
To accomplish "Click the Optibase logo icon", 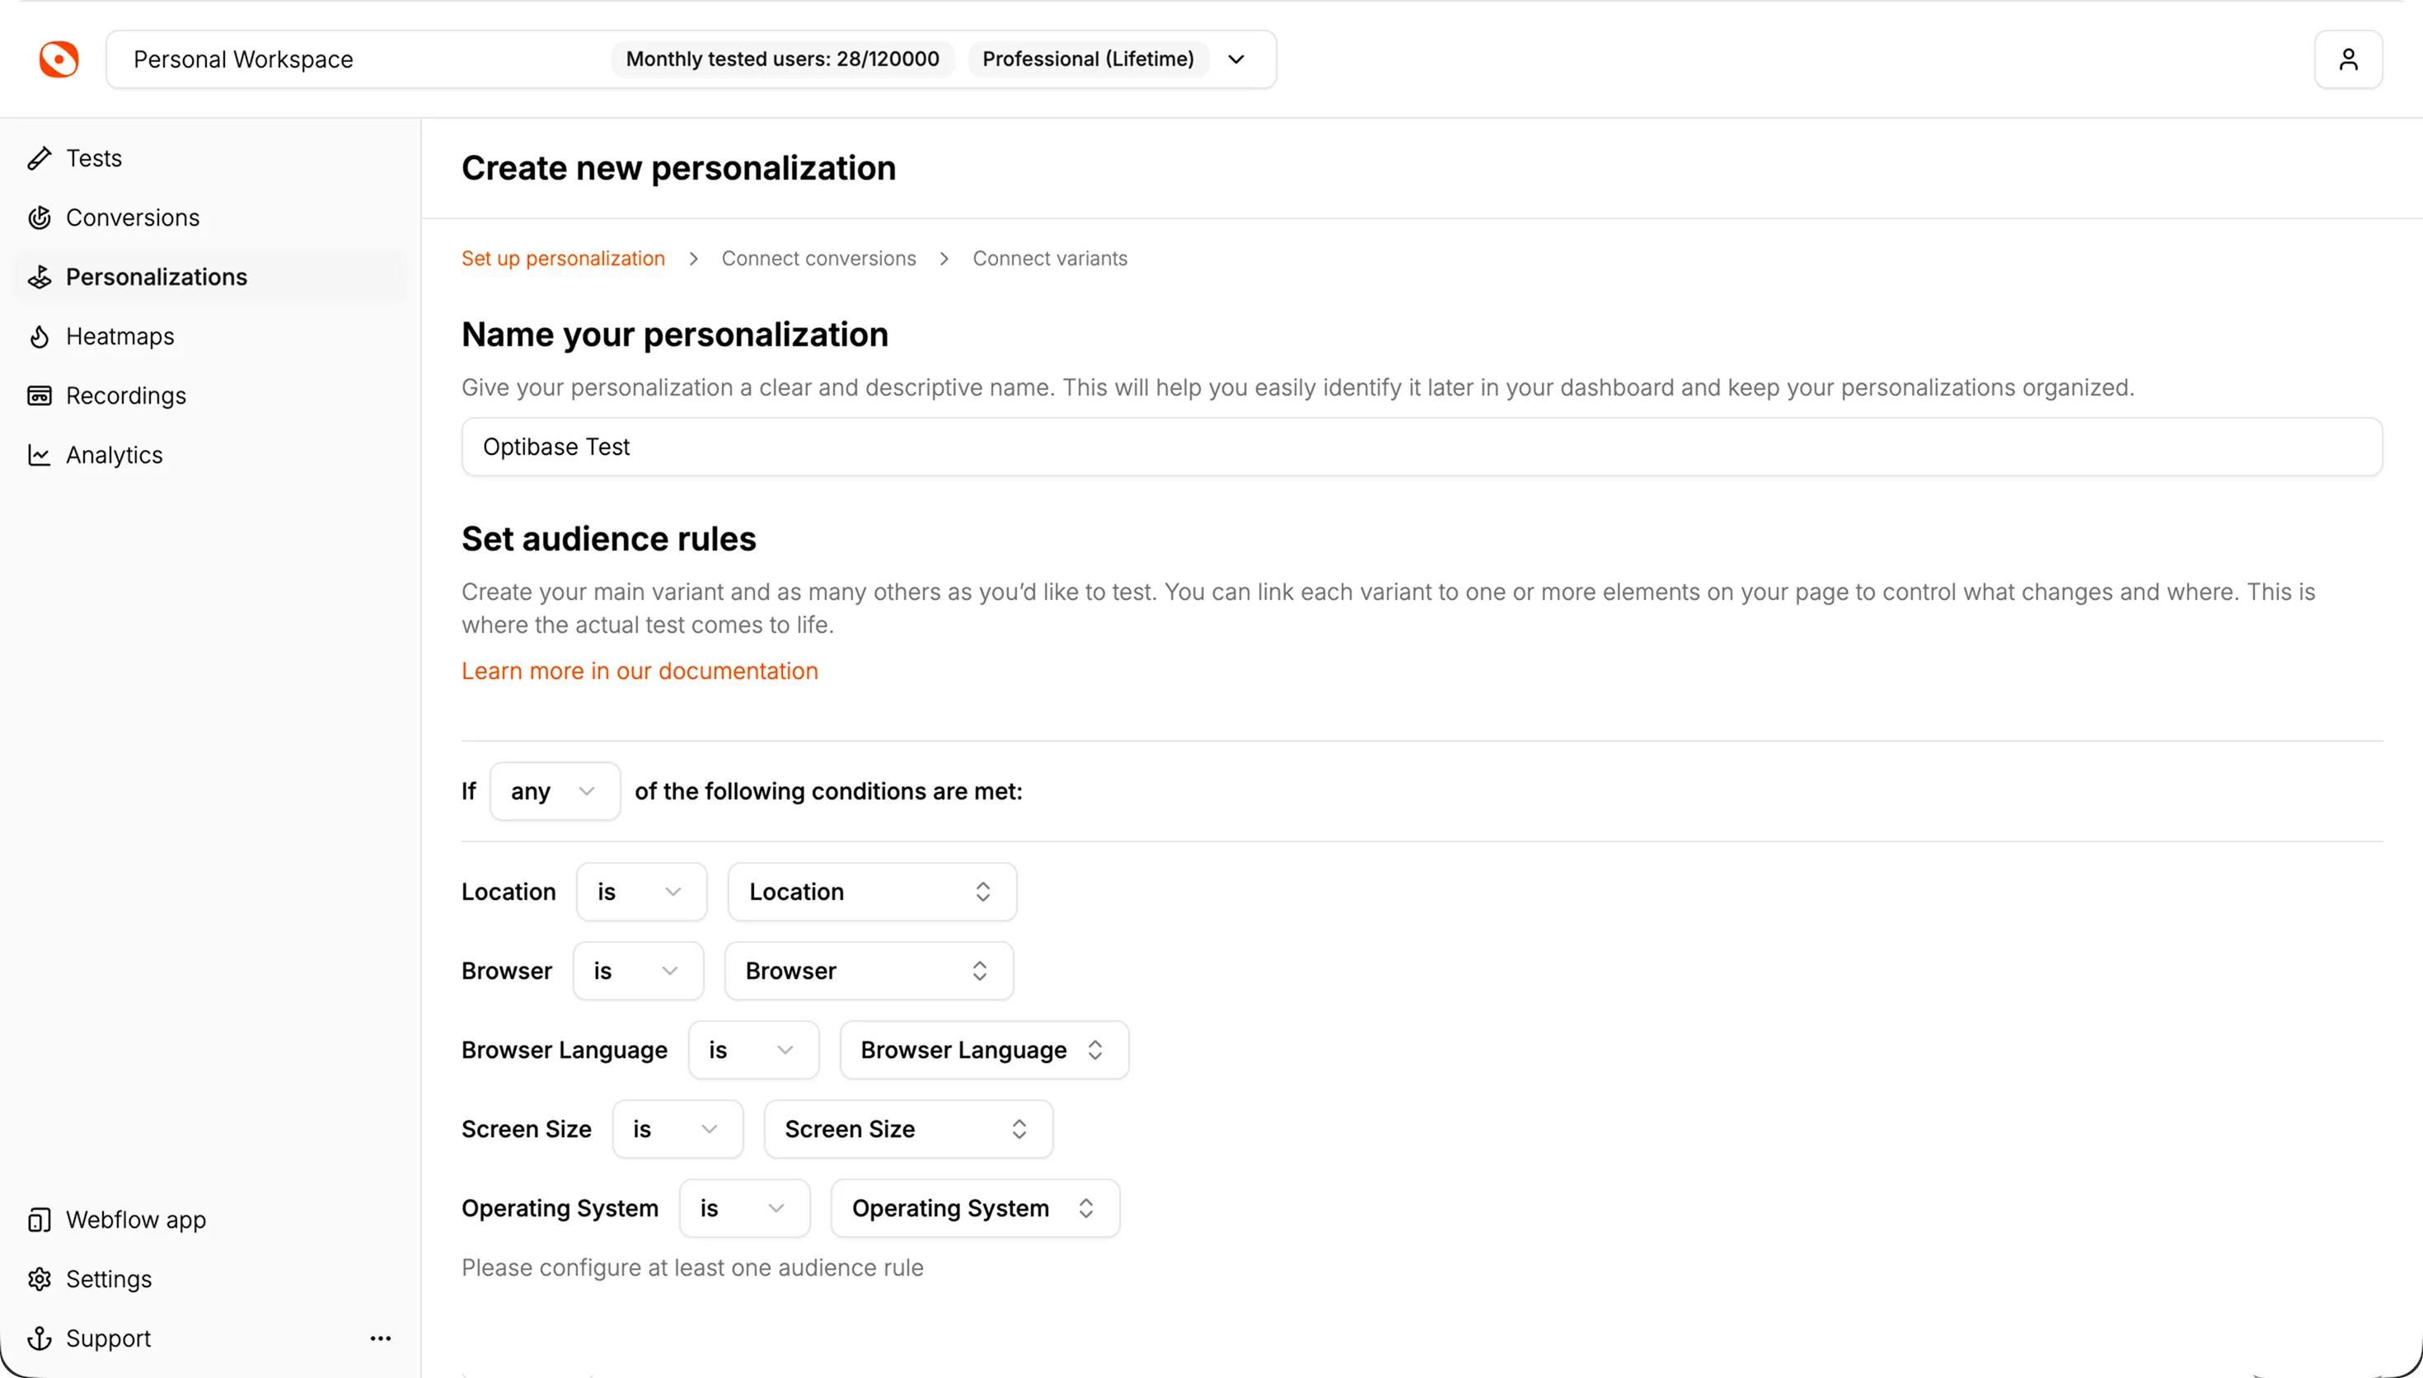I will pos(59,59).
